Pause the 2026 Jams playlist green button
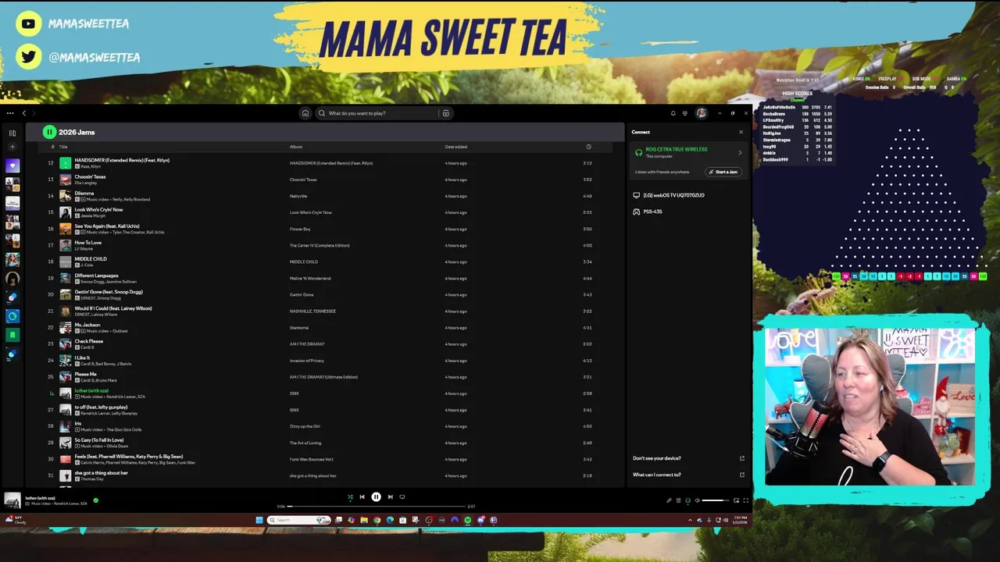 click(x=49, y=132)
